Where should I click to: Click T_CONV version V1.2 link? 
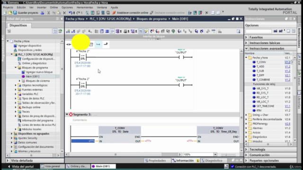pyautogui.click(x=287, y=62)
